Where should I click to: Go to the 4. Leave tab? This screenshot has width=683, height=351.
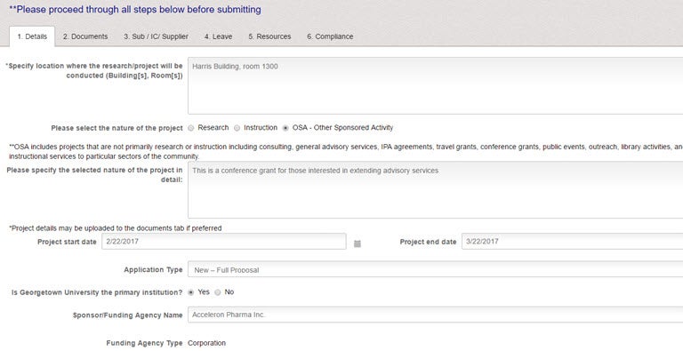pos(218,36)
